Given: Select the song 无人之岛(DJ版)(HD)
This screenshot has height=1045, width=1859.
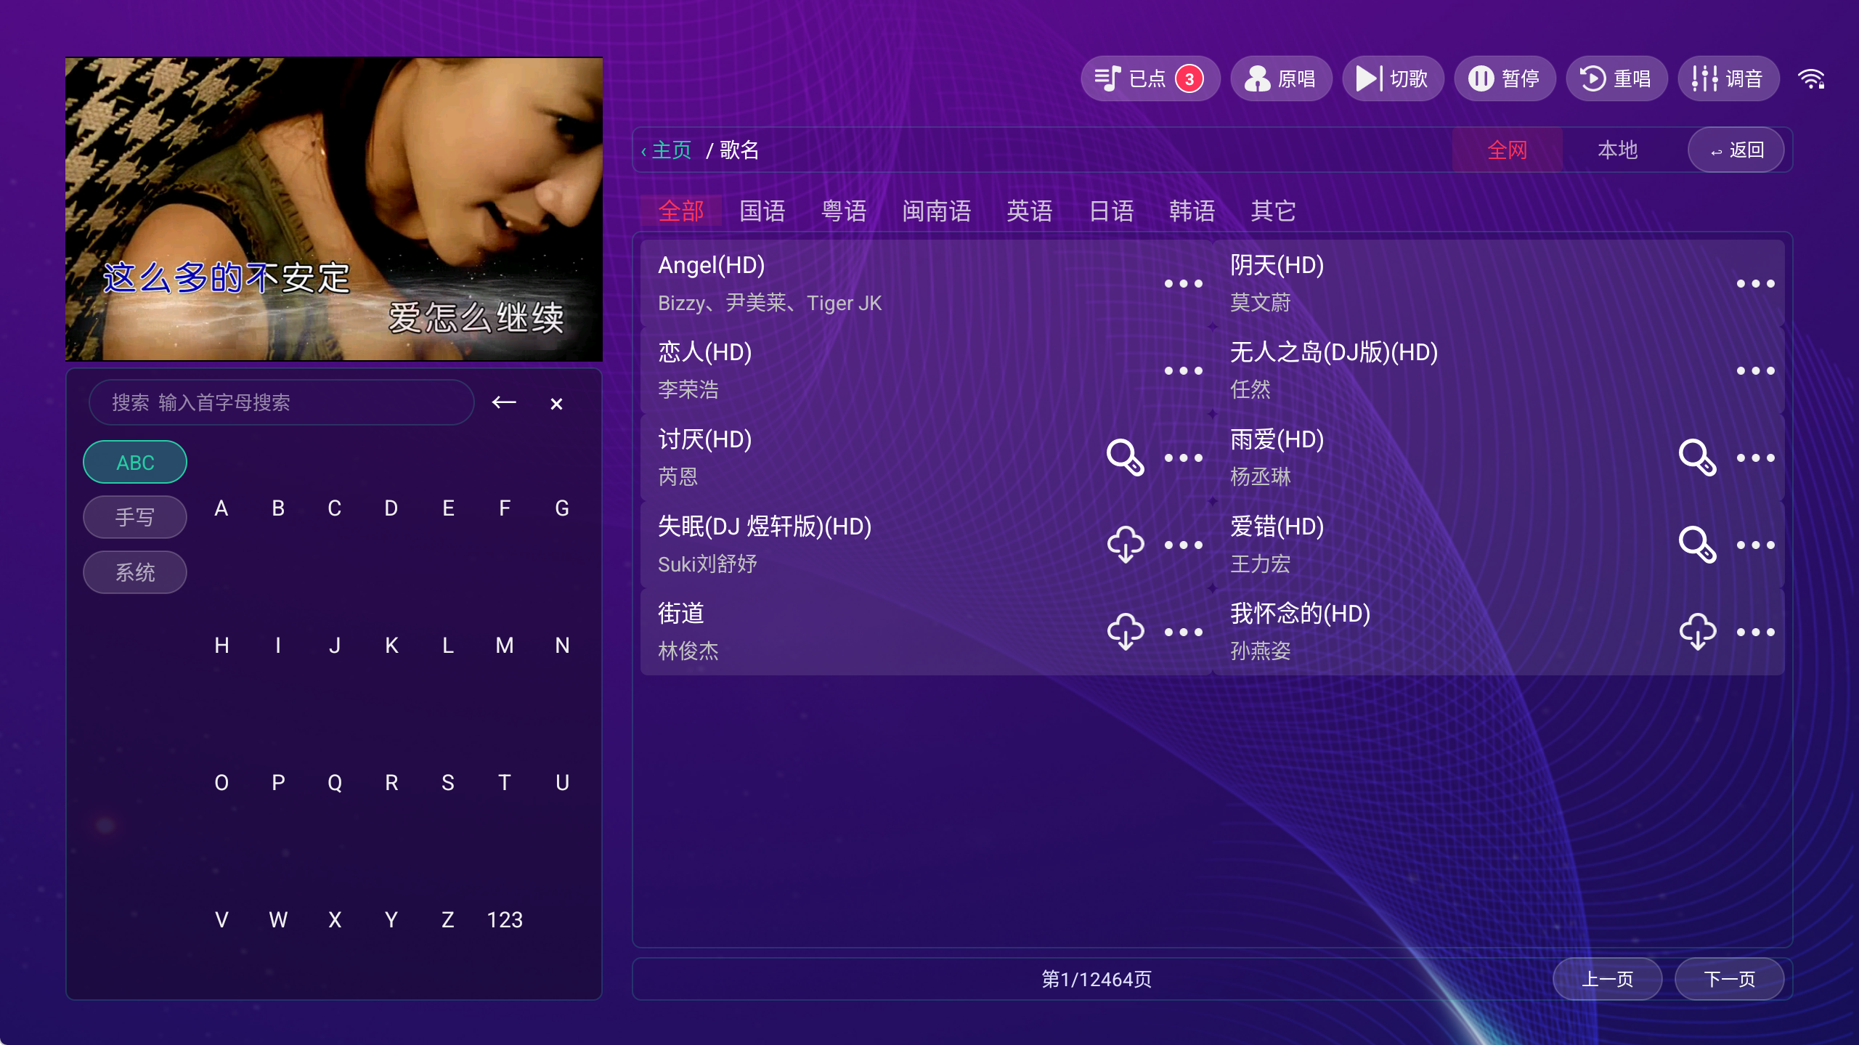Looking at the screenshot, I should click(1499, 370).
